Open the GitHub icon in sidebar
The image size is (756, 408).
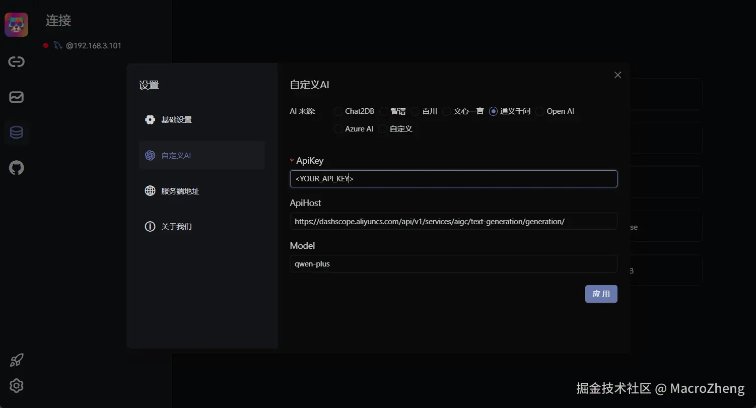pos(16,168)
